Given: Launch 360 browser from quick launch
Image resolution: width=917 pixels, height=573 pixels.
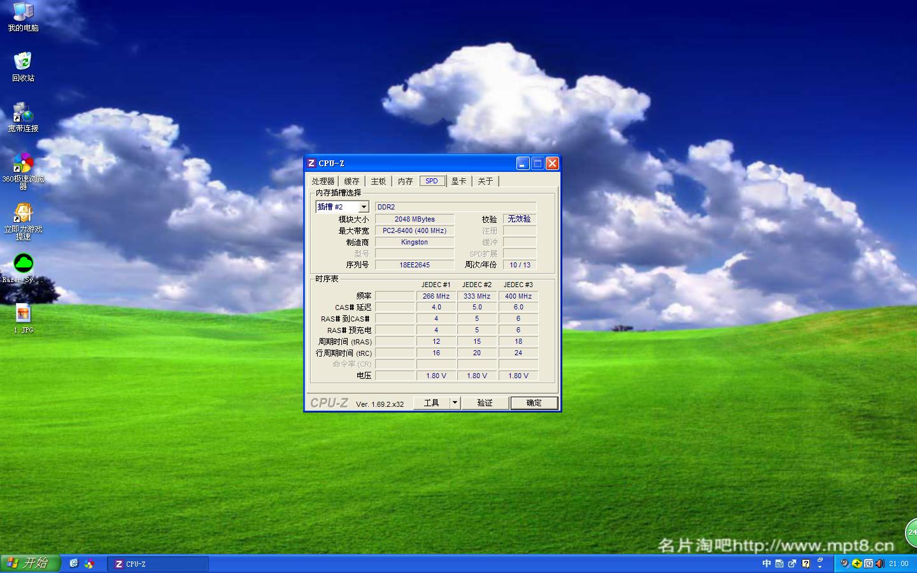Looking at the screenshot, I should (x=89, y=563).
